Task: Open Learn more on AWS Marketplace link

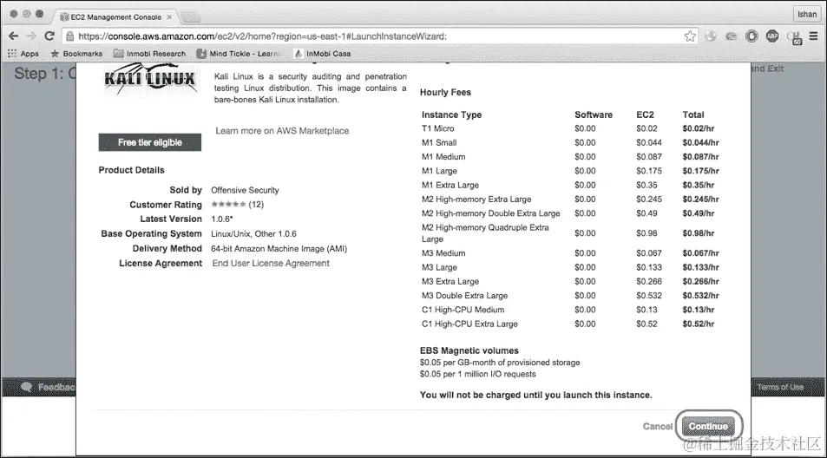Action: (282, 131)
